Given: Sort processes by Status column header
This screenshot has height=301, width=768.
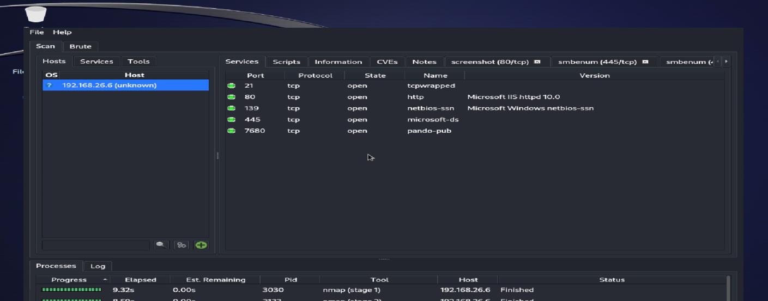Looking at the screenshot, I should point(612,280).
